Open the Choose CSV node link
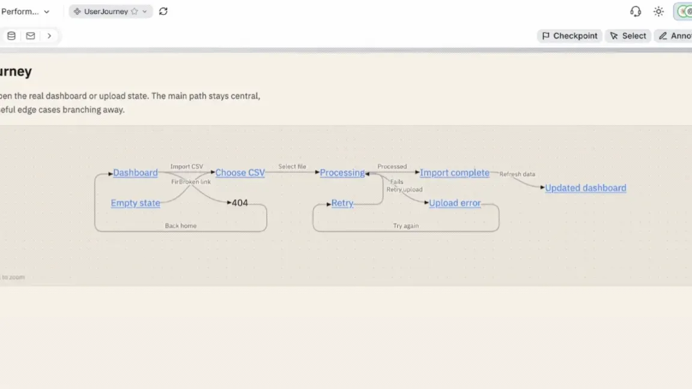692x389 pixels. [x=240, y=172]
